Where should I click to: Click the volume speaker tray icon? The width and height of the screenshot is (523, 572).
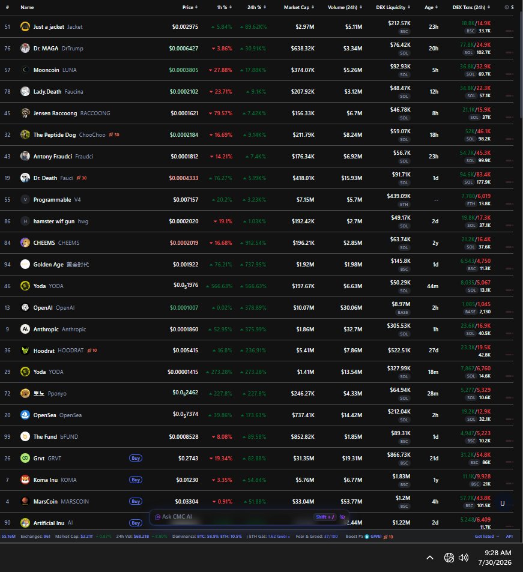464,558
